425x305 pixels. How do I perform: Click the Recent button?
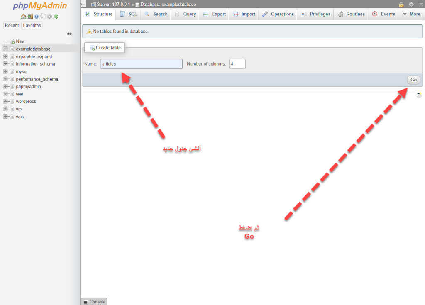coord(12,25)
